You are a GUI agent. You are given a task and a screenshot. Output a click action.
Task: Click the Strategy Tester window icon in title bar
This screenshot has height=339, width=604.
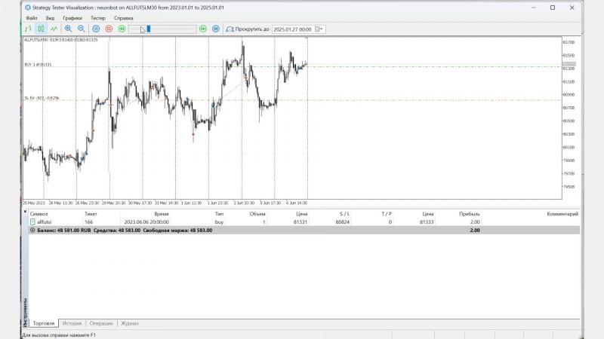[28, 8]
